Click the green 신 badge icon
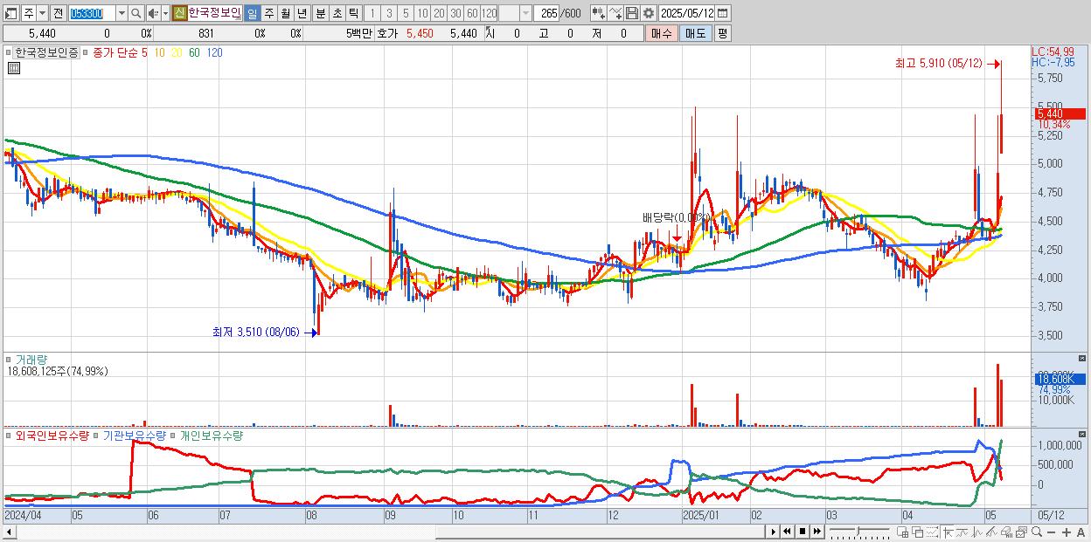Image resolution: width=1091 pixels, height=542 pixels. point(179,13)
